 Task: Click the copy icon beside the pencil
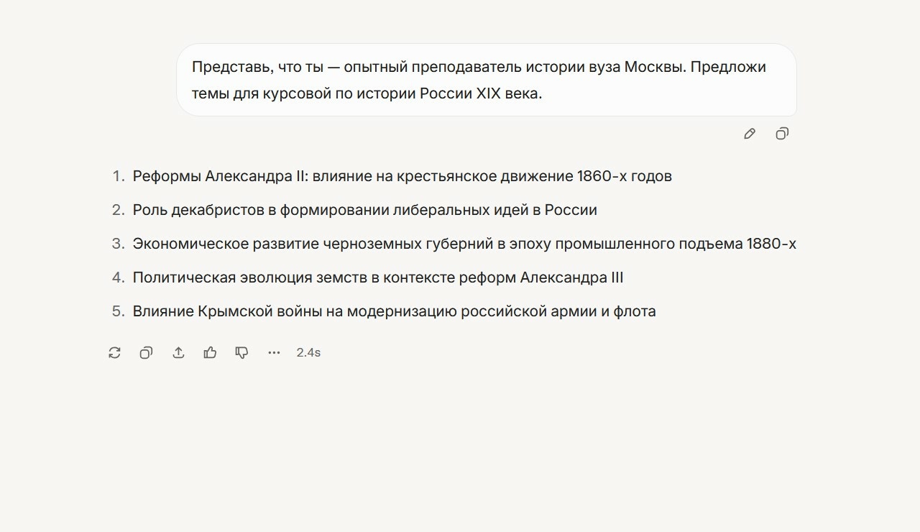click(x=781, y=133)
